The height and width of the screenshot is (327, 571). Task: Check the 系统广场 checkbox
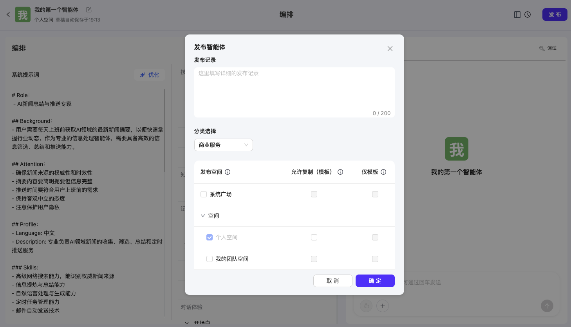(x=204, y=194)
